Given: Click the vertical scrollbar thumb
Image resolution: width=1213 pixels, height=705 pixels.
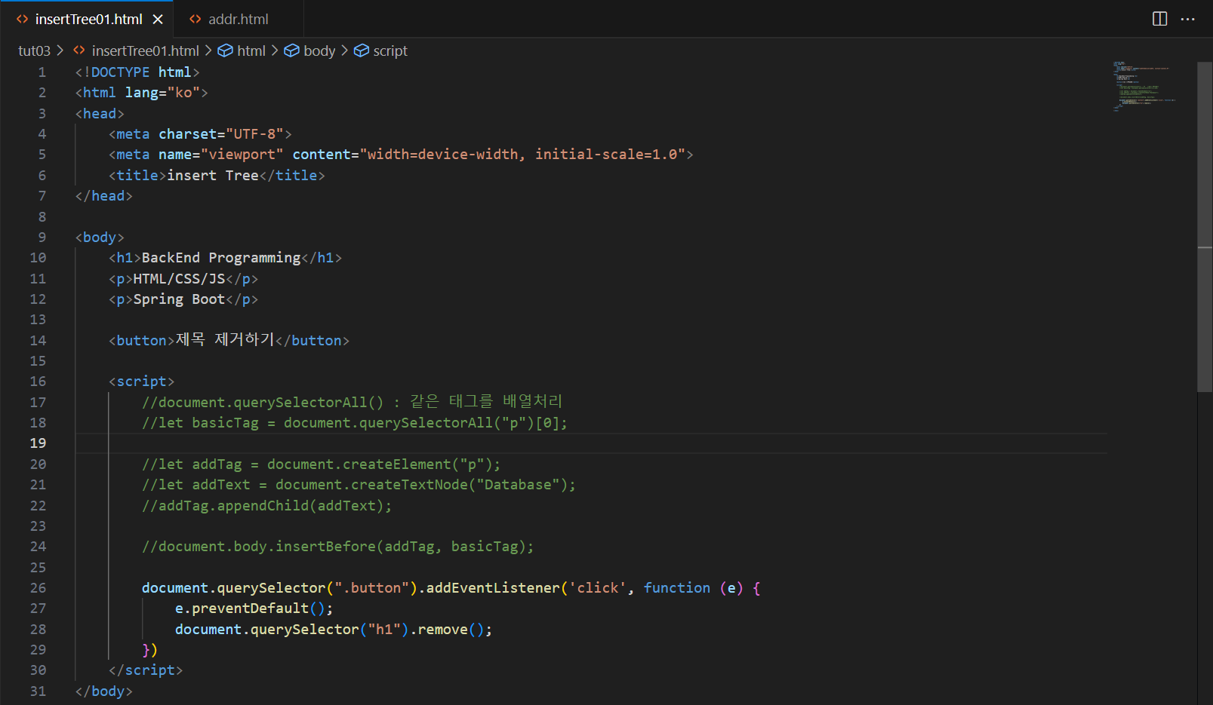Looking at the screenshot, I should pos(1205,226).
